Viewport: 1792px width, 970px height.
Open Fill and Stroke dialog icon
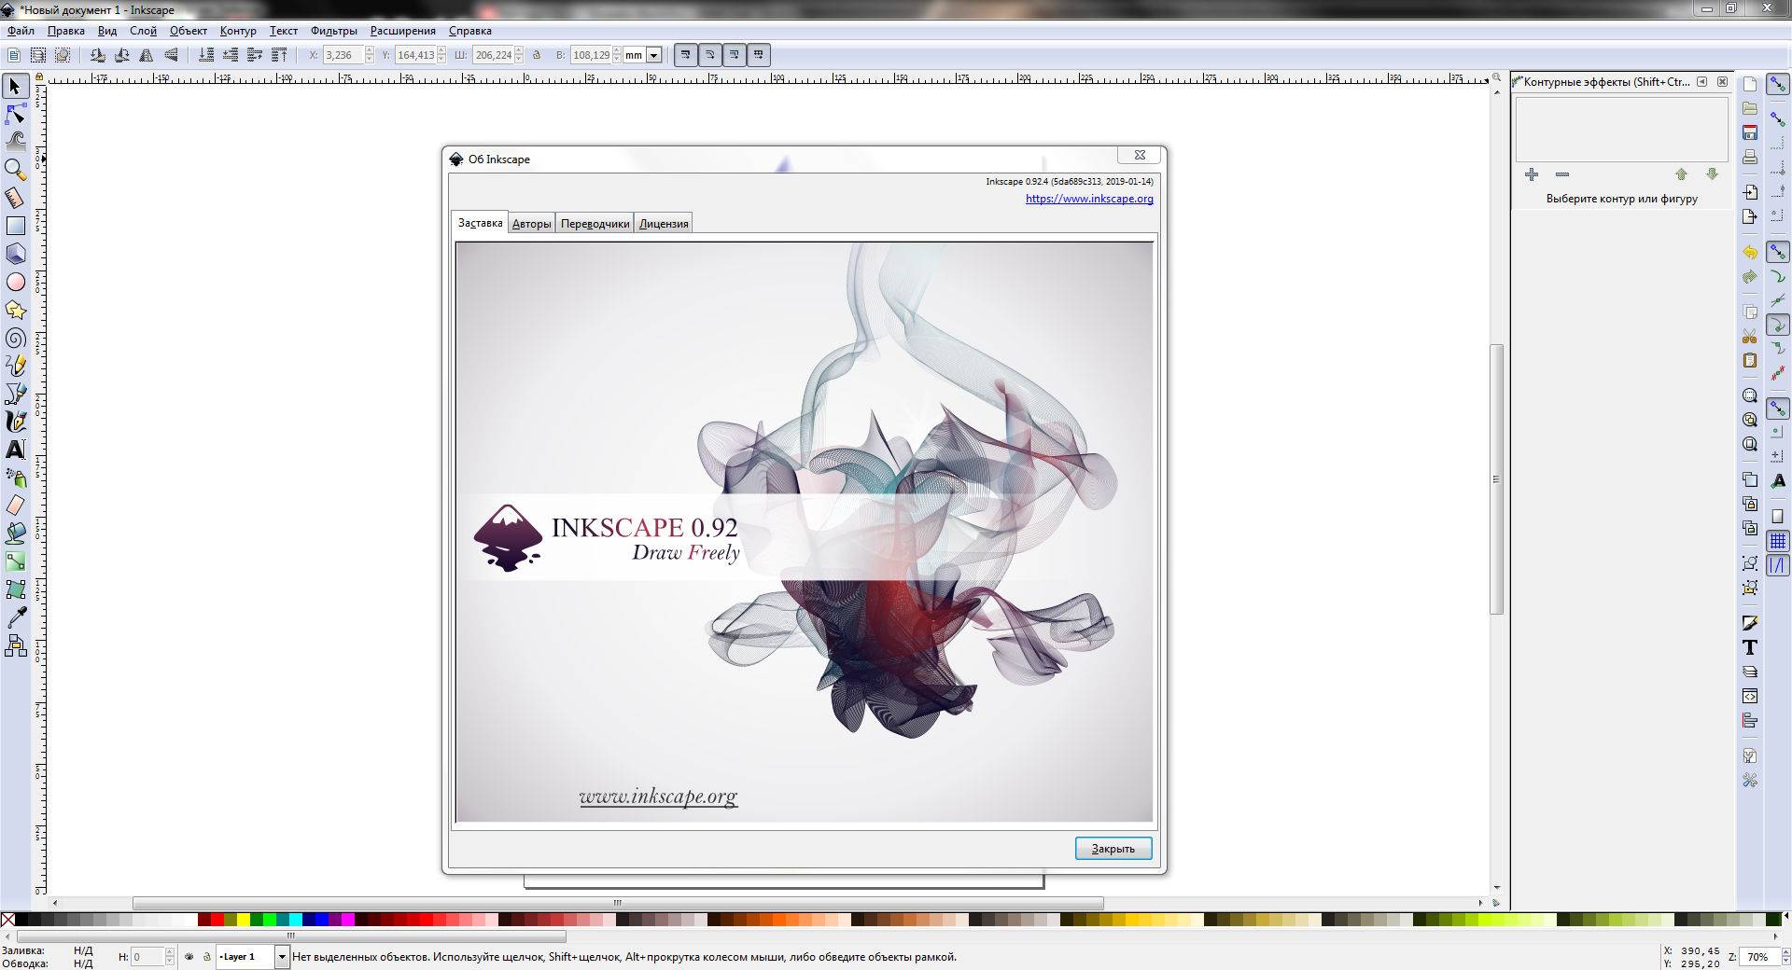1750,623
